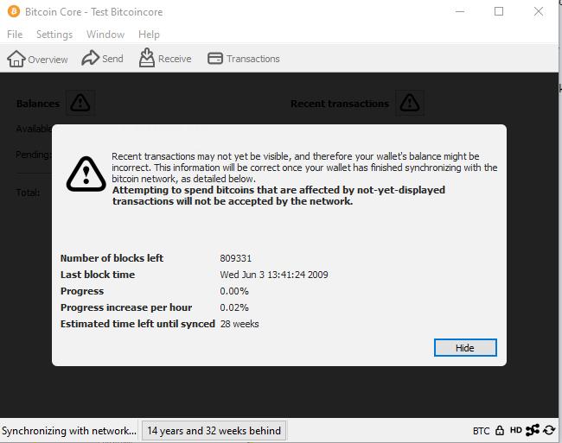The width and height of the screenshot is (562, 443).
Task: Switch to the Overview tab
Action: [37, 59]
